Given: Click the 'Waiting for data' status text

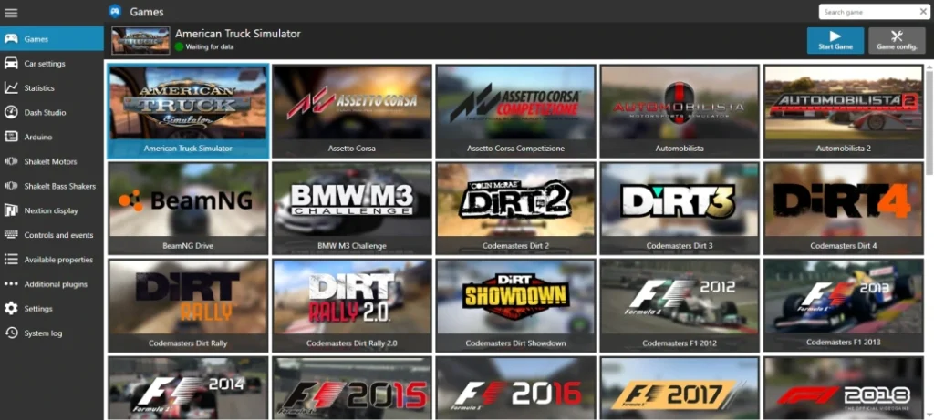Looking at the screenshot, I should pos(210,46).
